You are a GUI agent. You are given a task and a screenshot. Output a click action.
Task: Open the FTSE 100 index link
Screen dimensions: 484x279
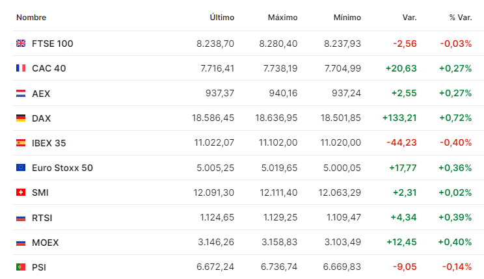point(53,44)
